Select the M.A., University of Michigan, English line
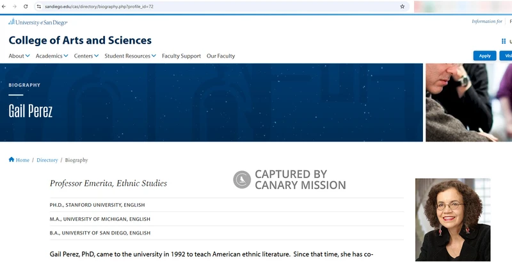Image resolution: width=512 pixels, height=262 pixels. (100, 219)
